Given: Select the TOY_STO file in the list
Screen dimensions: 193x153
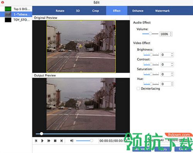Looking at the screenshot, I should pyautogui.click(x=16, y=20).
